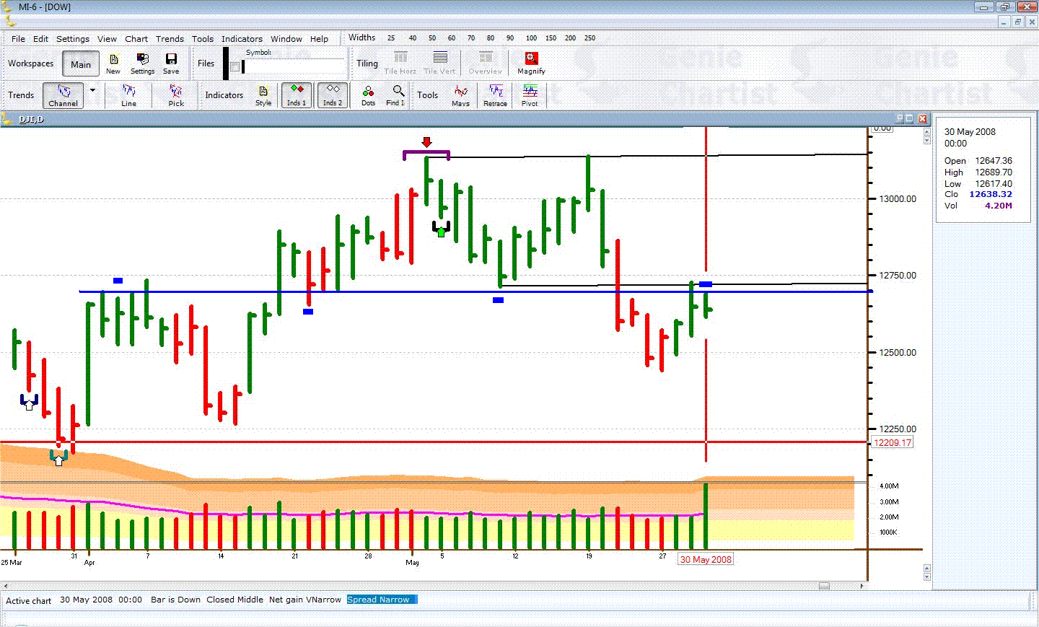The image size is (1039, 627).
Task: Set bar width to 70
Action: coord(471,38)
